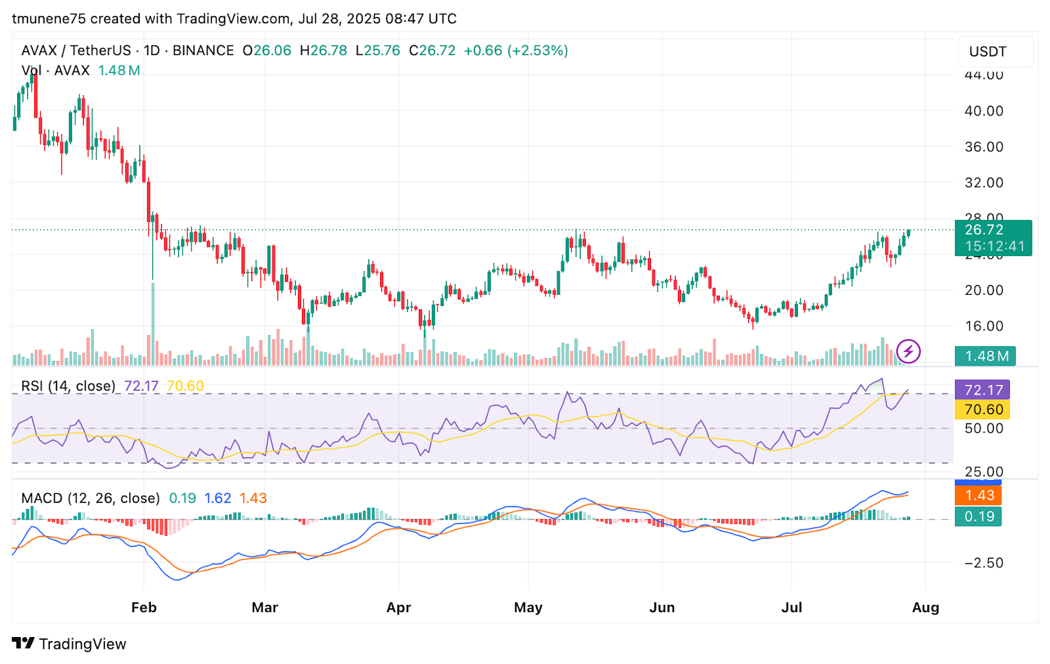Click the blue 1.62 MACD value in legend
This screenshot has width=1050, height=664.
click(x=218, y=498)
